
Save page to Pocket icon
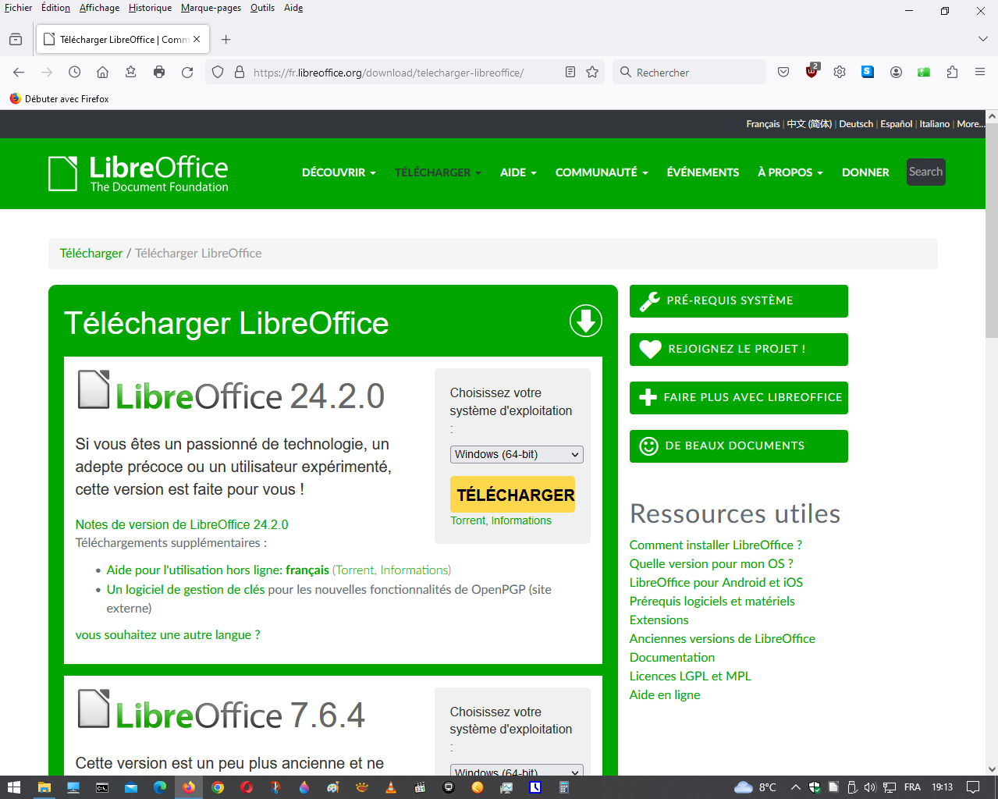pos(783,72)
